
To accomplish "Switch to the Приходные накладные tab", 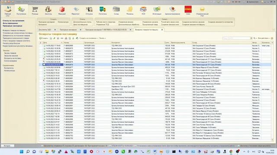I will point(68,30).
